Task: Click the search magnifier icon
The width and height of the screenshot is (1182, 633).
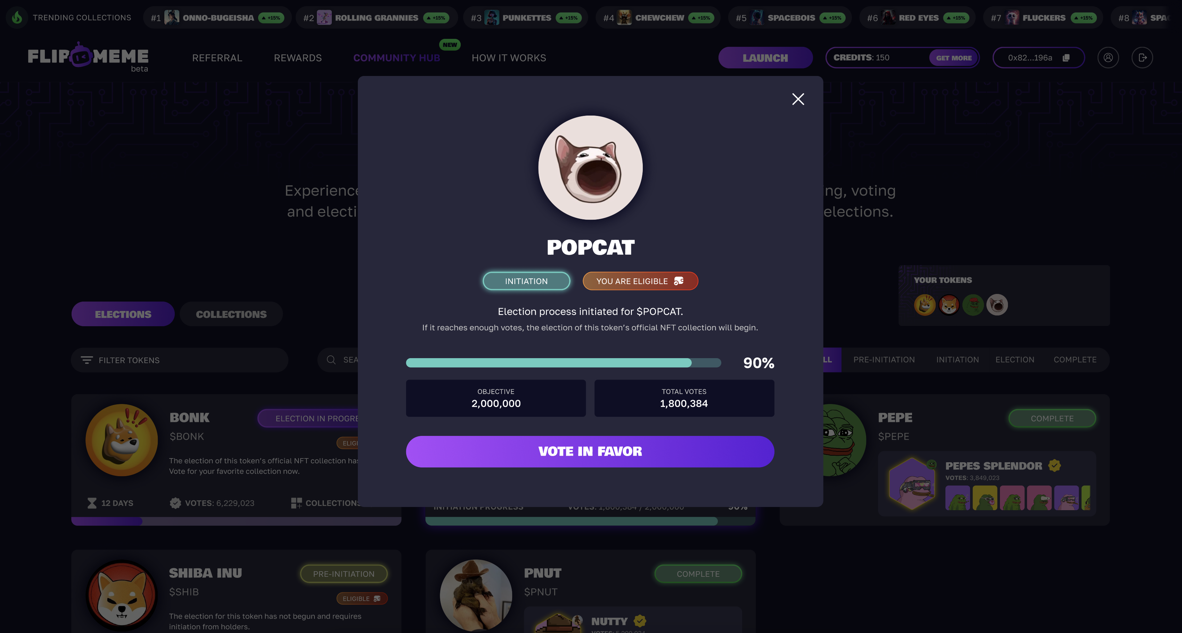Action: [x=331, y=360]
